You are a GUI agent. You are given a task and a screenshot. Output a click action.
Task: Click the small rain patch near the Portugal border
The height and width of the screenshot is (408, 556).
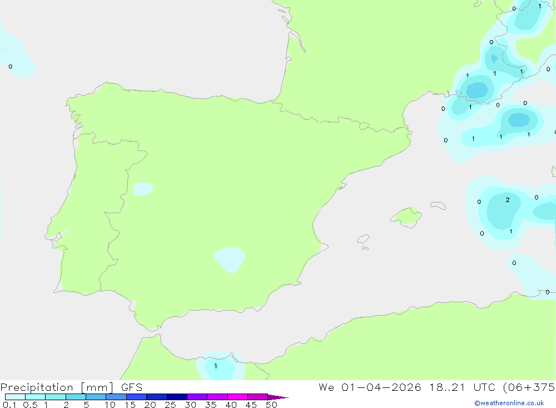pos(142,189)
